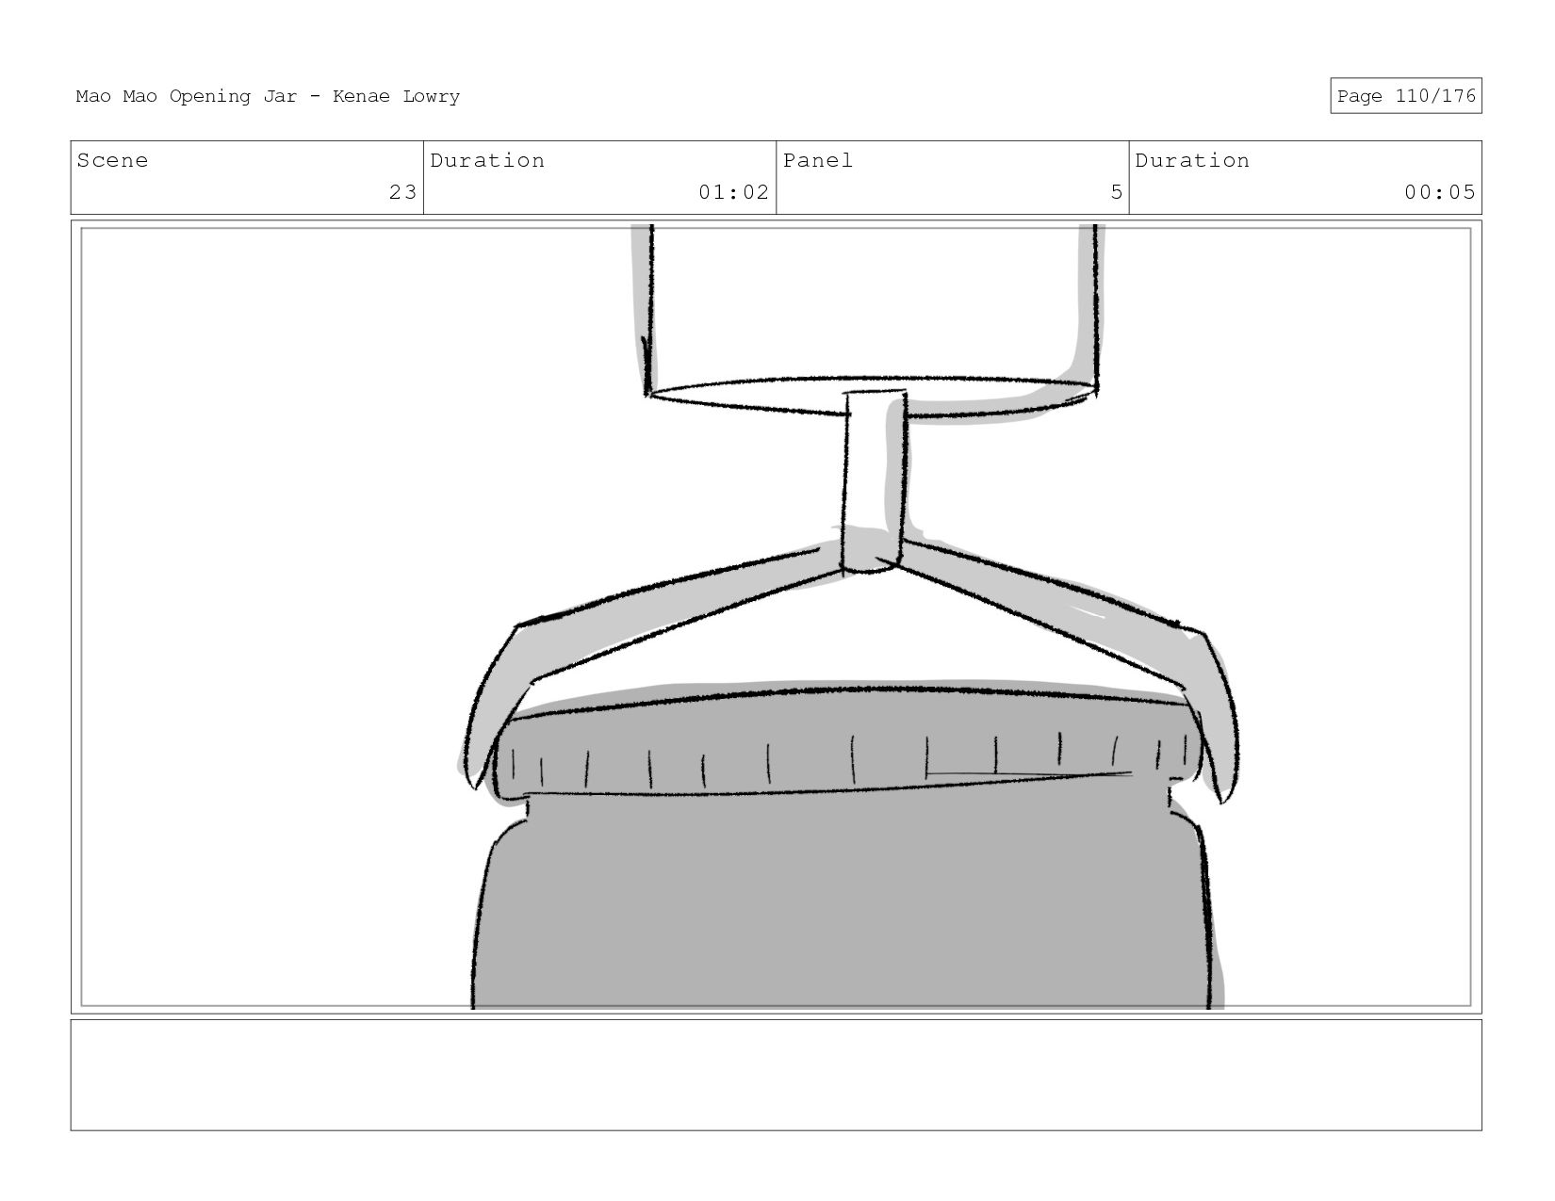The height and width of the screenshot is (1201, 1555).
Task: Click the panel number '5'
Action: pos(1116,192)
